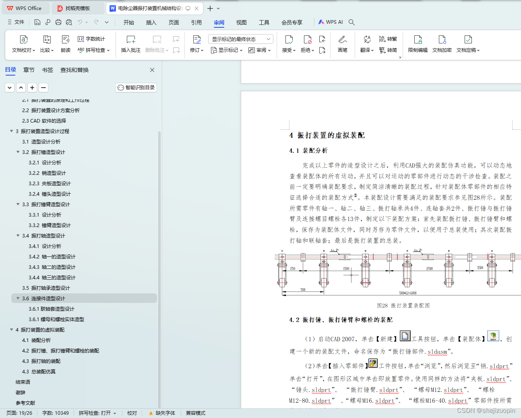Click the 翻译 translate icon
The image size is (521, 418).
pos(367,39)
